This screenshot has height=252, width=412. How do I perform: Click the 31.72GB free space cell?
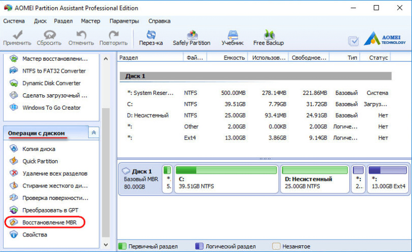pos(317,104)
